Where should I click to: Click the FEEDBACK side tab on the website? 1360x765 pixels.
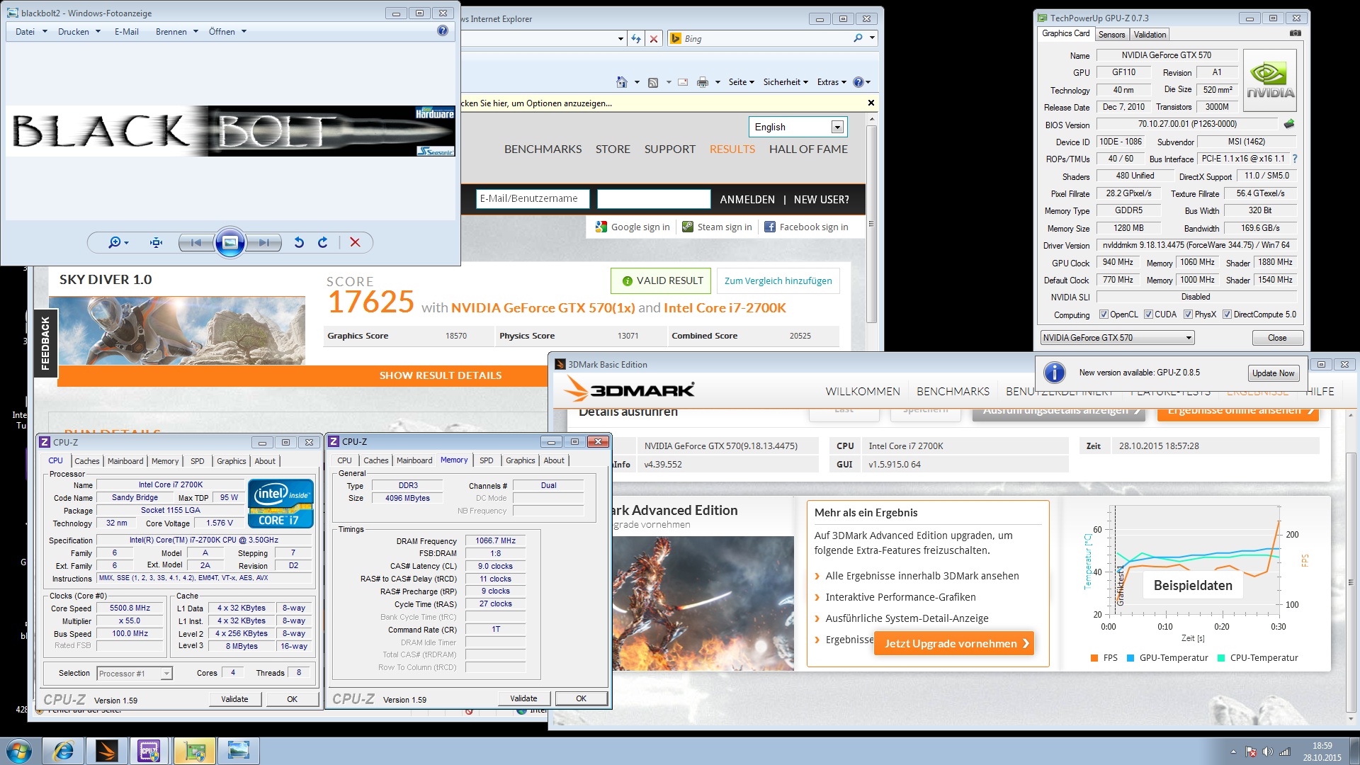point(45,343)
